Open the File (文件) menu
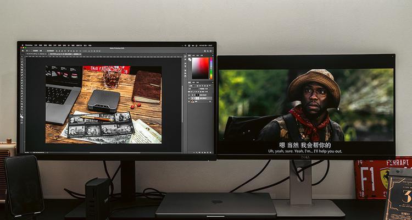The height and width of the screenshot is (220, 412). (35, 45)
